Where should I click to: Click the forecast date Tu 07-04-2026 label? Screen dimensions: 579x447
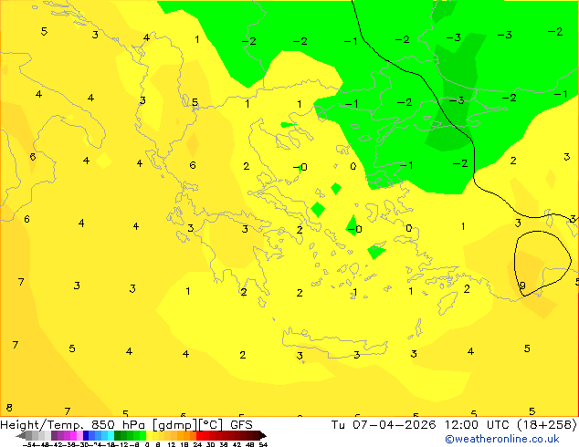coord(384,425)
